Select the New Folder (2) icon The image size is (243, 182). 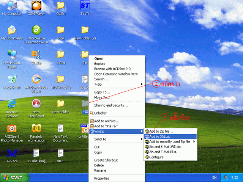pyautogui.click(x=85, y=33)
